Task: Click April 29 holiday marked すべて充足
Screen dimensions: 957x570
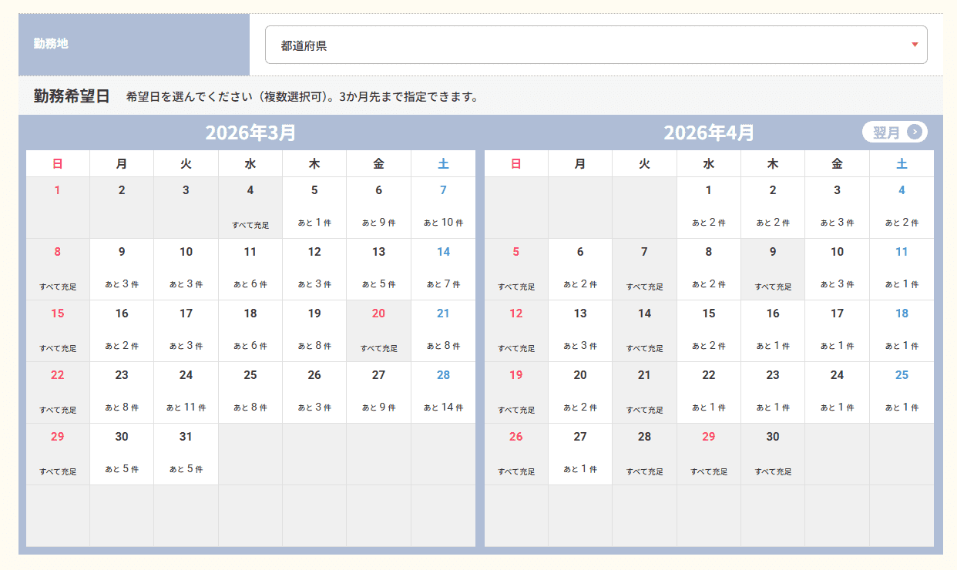Action: coord(708,454)
